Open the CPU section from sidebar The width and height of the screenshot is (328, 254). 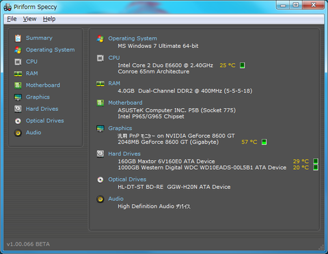[31, 62]
